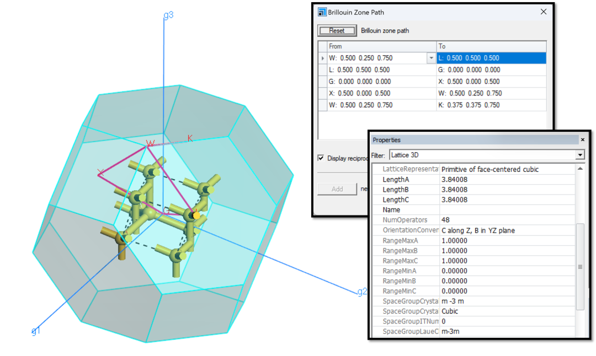This screenshot has width=596, height=356.
Task: Select the orange highlighted atom in the structure
Action: 196,215
